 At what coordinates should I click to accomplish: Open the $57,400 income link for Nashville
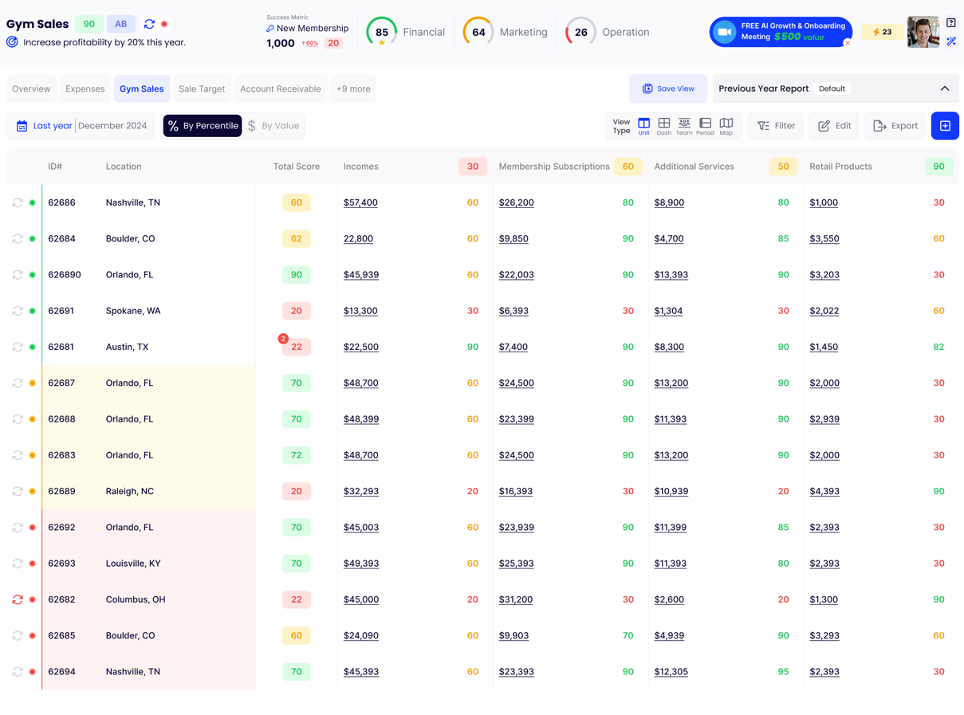pyautogui.click(x=360, y=202)
